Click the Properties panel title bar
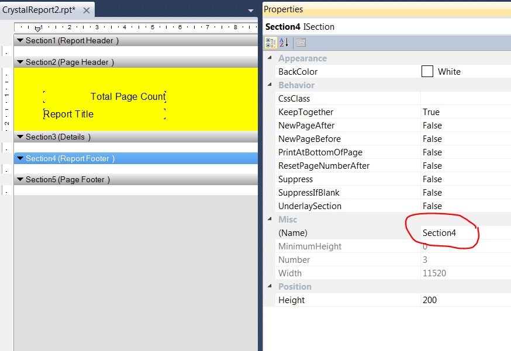 pos(387,9)
